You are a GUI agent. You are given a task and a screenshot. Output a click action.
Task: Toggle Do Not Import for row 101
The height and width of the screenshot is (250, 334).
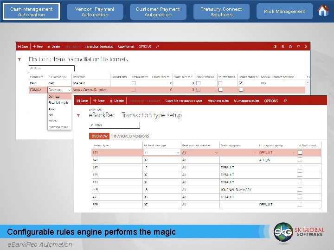click(x=300, y=152)
